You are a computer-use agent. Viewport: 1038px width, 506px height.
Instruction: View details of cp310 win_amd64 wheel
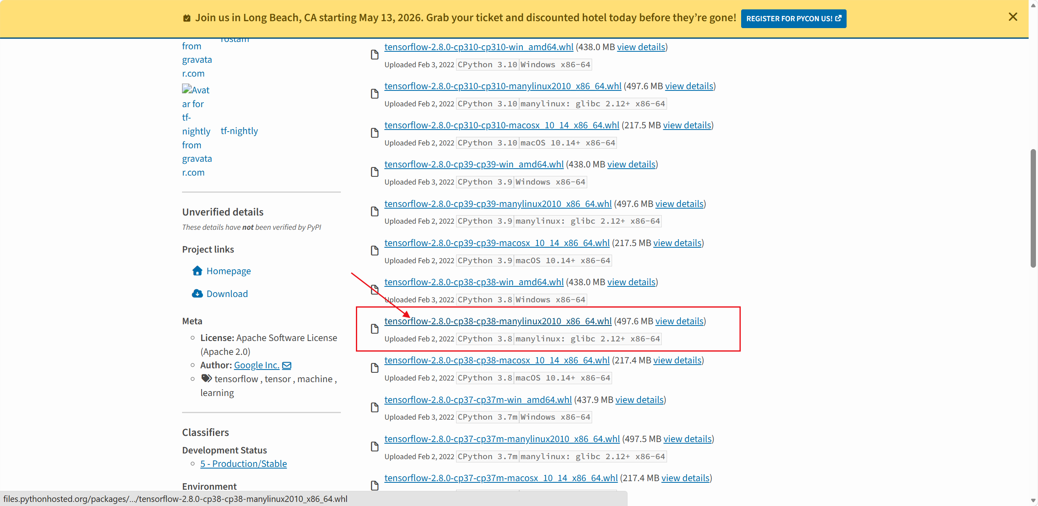click(x=641, y=47)
